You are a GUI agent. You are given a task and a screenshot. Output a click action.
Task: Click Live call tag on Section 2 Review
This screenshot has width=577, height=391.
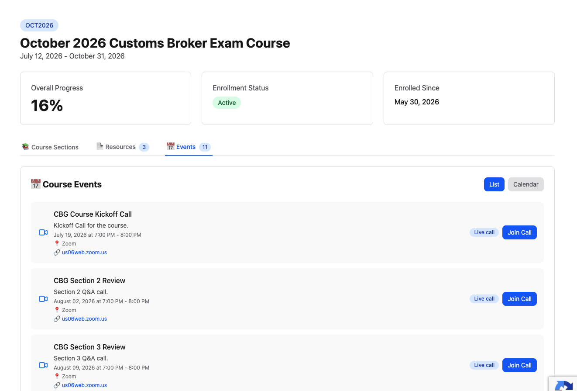pos(484,299)
